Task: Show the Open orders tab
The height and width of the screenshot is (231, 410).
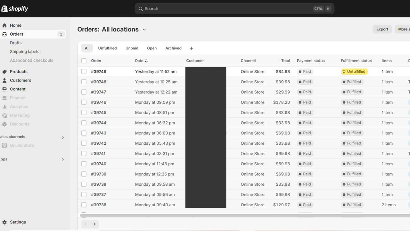Action: pyautogui.click(x=152, y=48)
